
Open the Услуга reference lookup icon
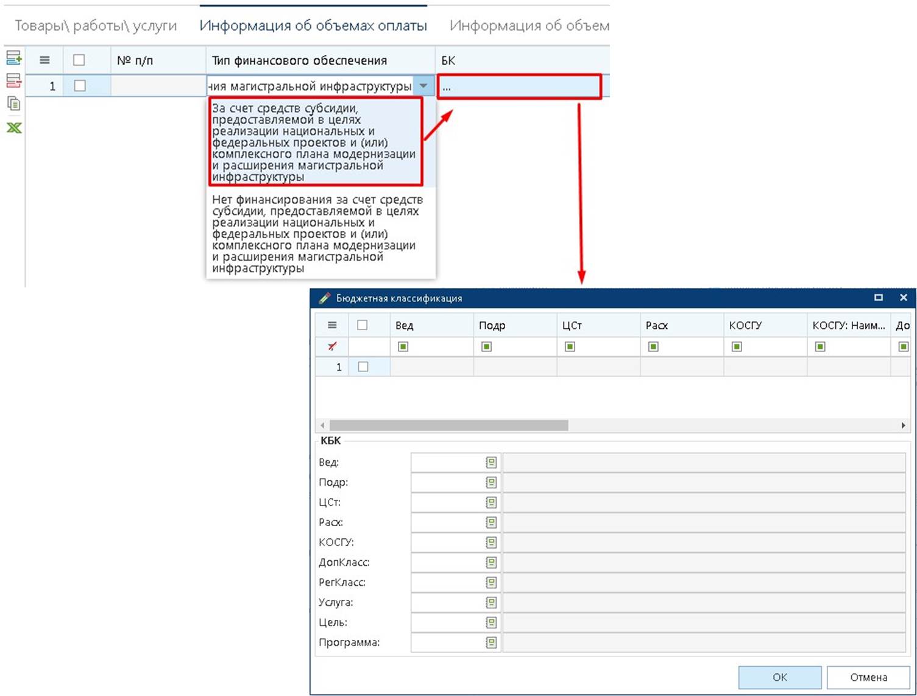491,602
